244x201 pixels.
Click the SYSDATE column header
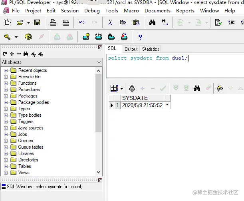[x=145, y=98]
